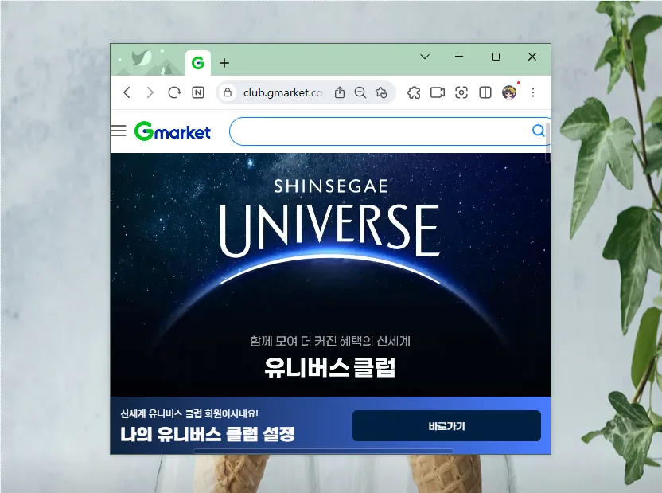This screenshot has width=662, height=493.
Task: Open the browser three-dot menu
Action: [533, 92]
